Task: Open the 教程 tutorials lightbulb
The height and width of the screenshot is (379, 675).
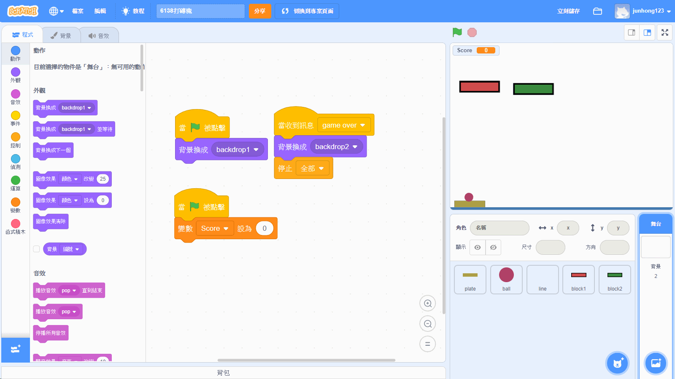Action: (x=133, y=11)
